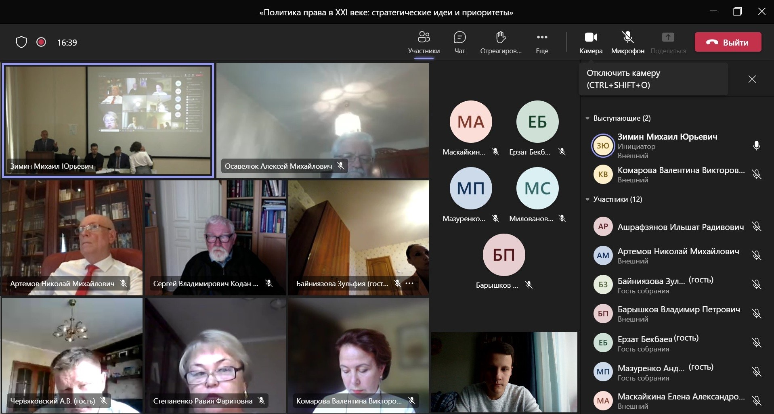Click the red recording indicator icon

point(41,42)
